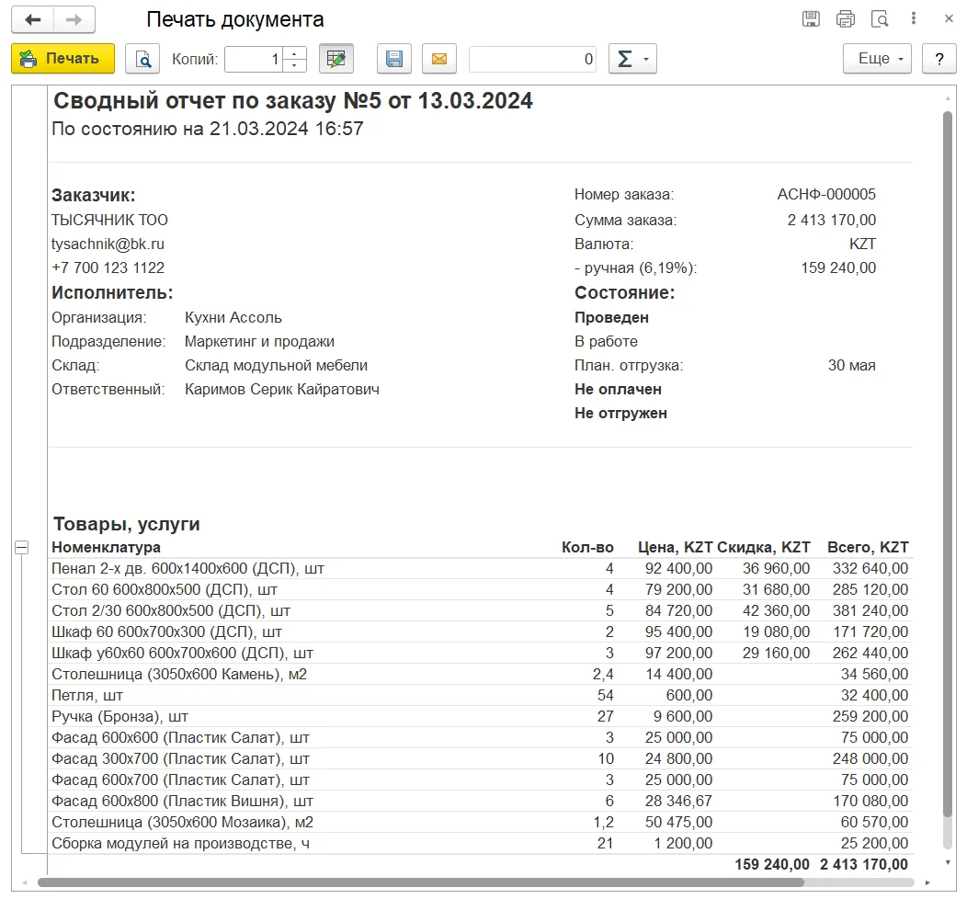This screenshot has height=899, width=967.
Task: Click the Не оплачен payment status
Action: (x=618, y=389)
